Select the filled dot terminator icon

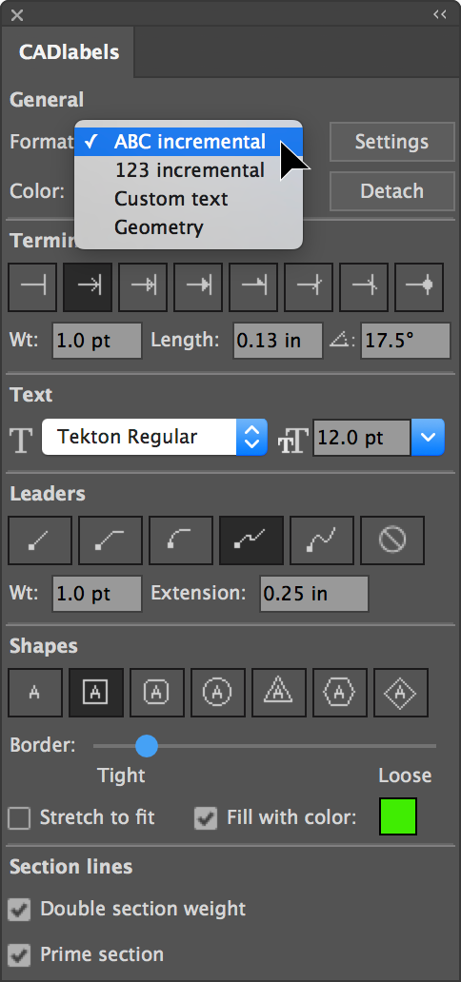(x=419, y=286)
